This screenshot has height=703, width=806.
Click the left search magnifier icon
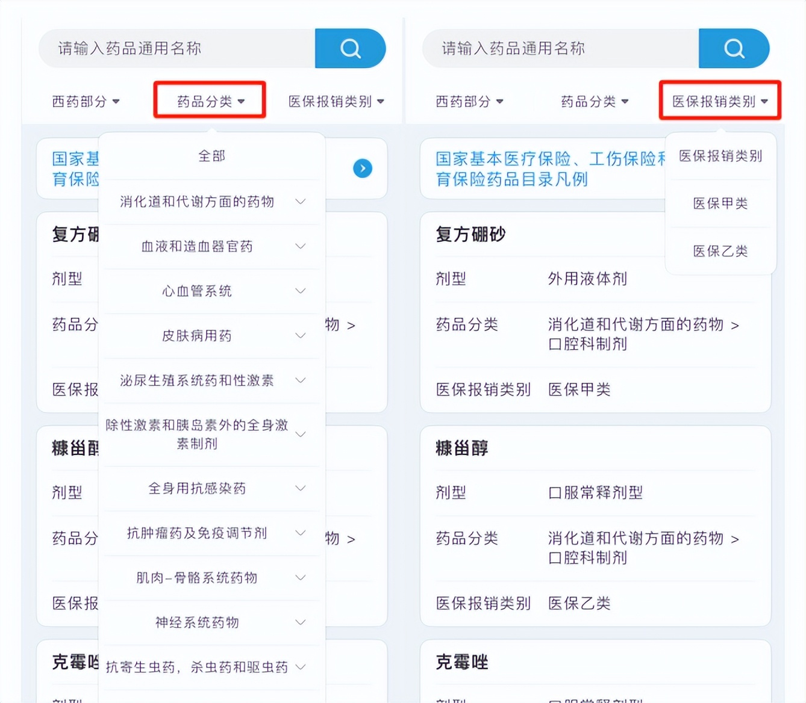(350, 48)
